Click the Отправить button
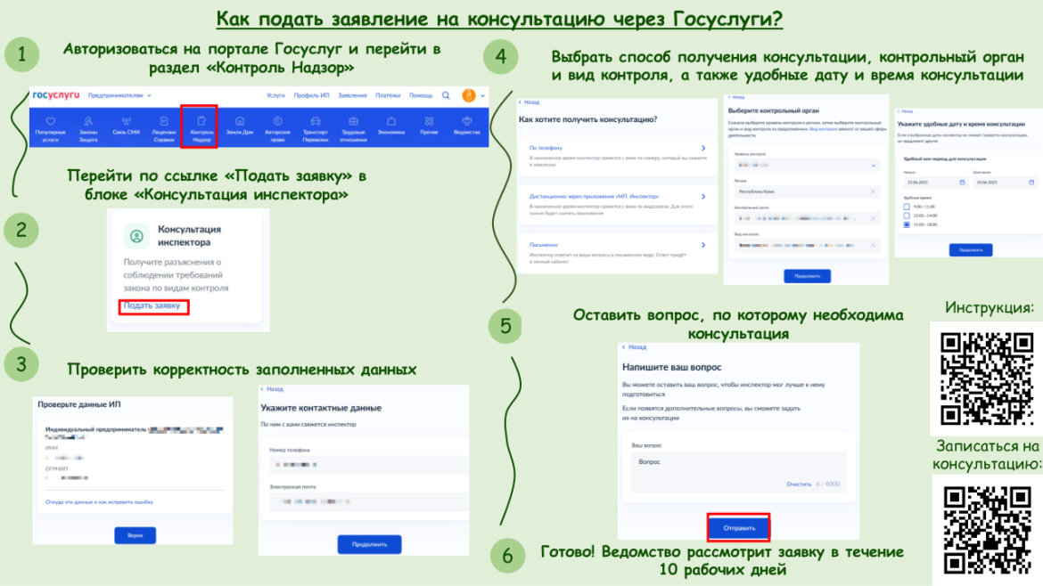The image size is (1043, 586). [x=739, y=528]
